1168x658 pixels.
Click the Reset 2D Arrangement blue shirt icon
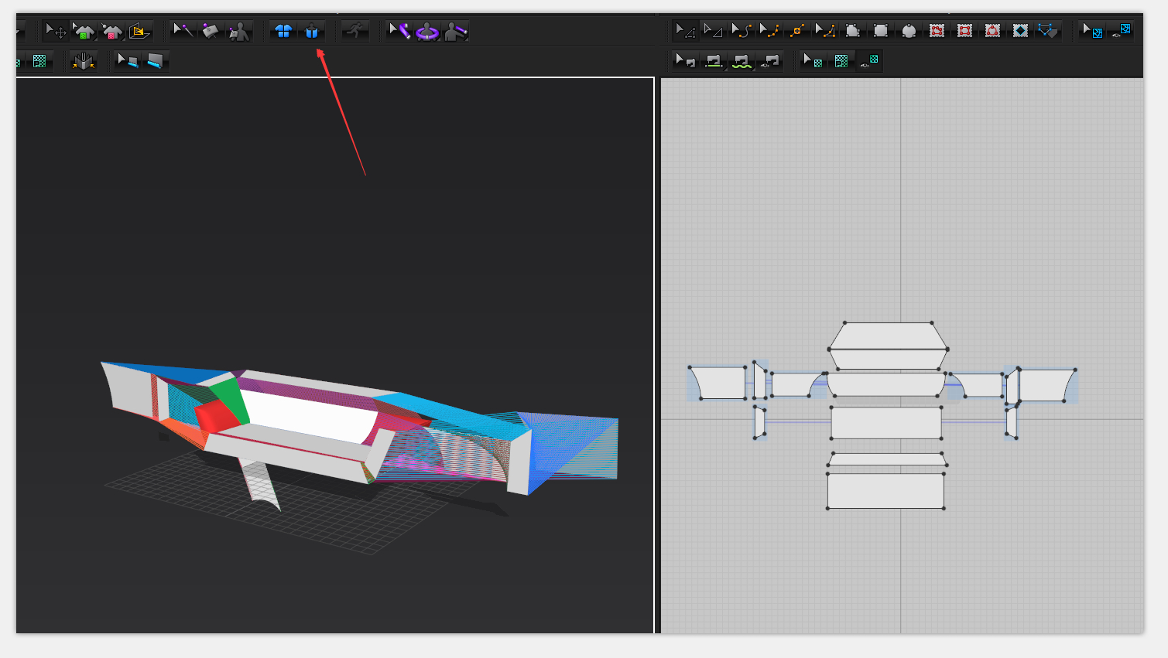coord(283,31)
